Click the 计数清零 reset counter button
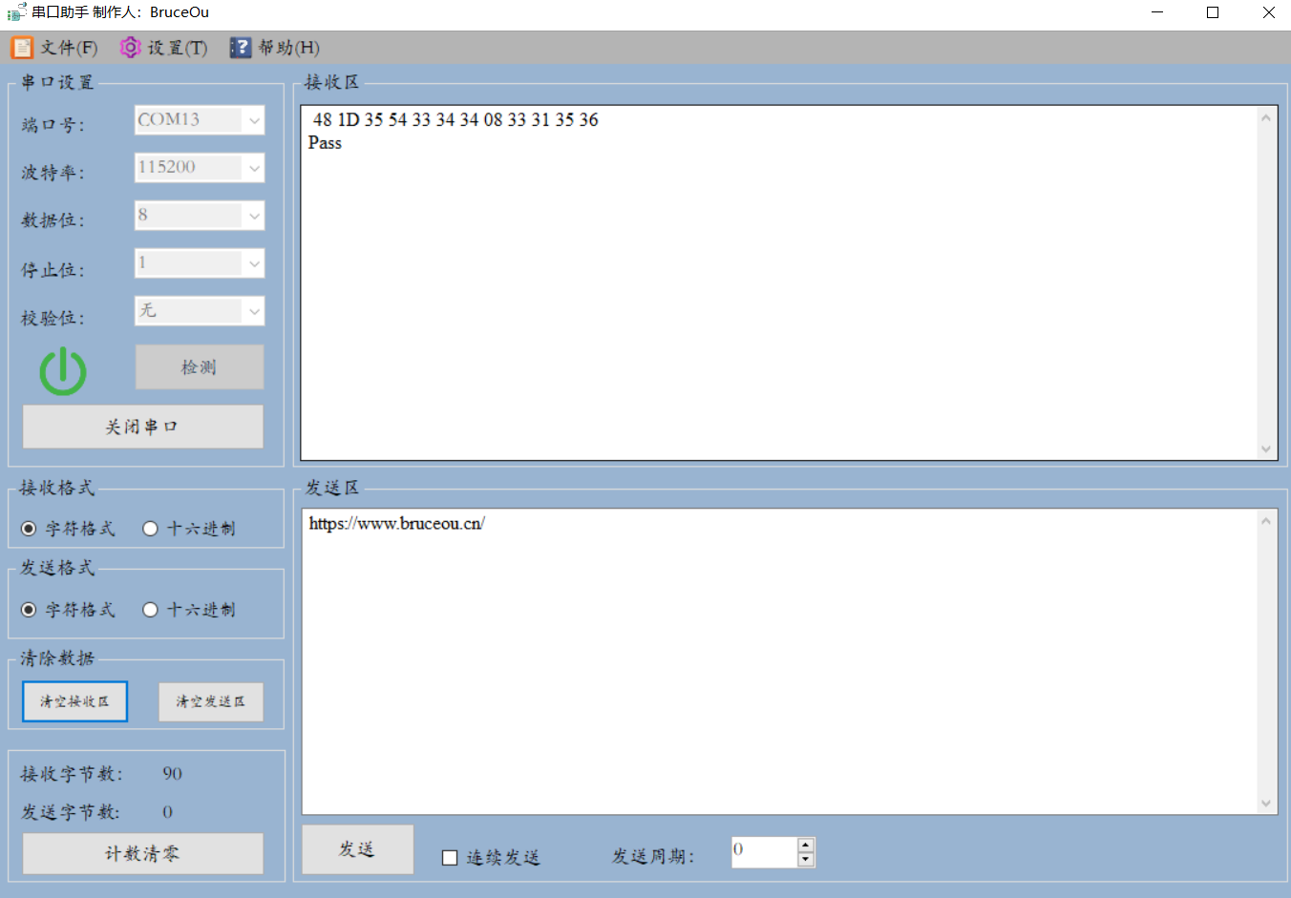Viewport: 1291px width, 898px height. (143, 853)
